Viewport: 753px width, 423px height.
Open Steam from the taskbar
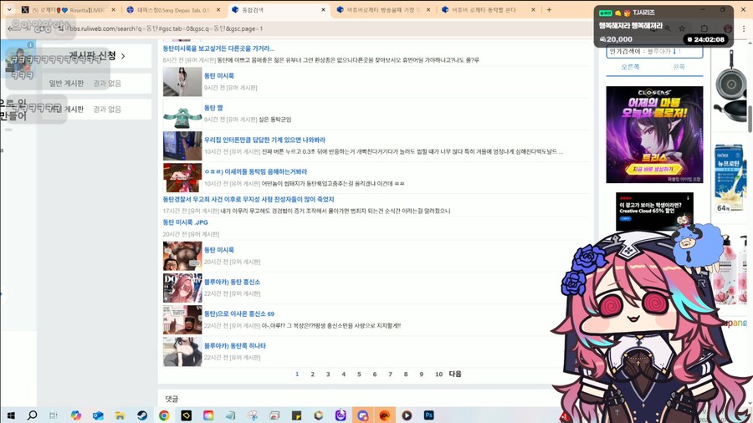pos(142,415)
